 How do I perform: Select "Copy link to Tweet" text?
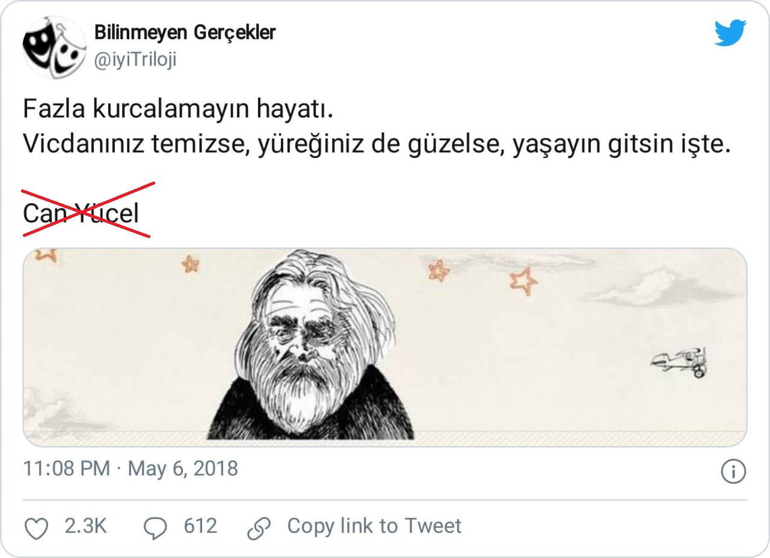(374, 526)
